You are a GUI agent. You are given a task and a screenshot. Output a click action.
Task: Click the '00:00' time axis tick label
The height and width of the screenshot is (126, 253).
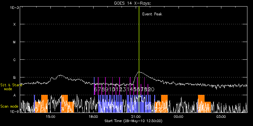(179, 116)
